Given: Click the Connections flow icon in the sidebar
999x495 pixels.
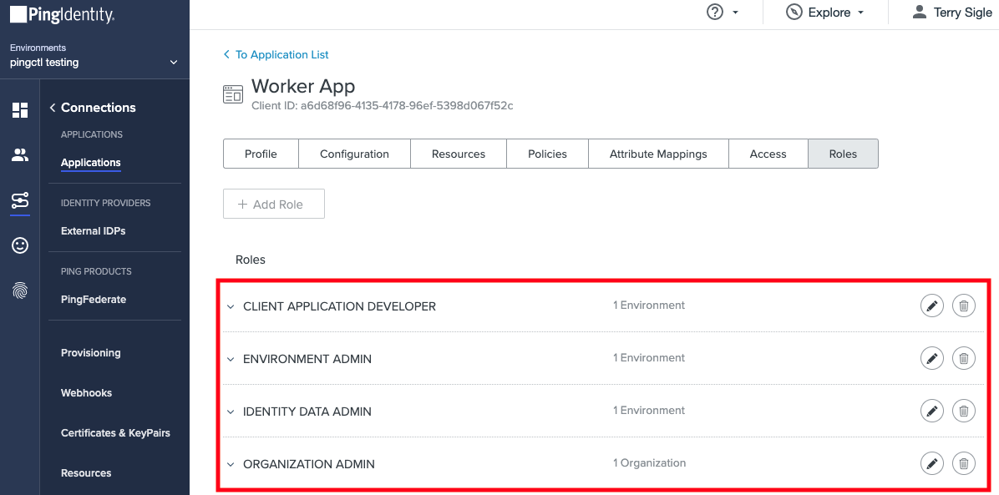Looking at the screenshot, I should coord(19,200).
